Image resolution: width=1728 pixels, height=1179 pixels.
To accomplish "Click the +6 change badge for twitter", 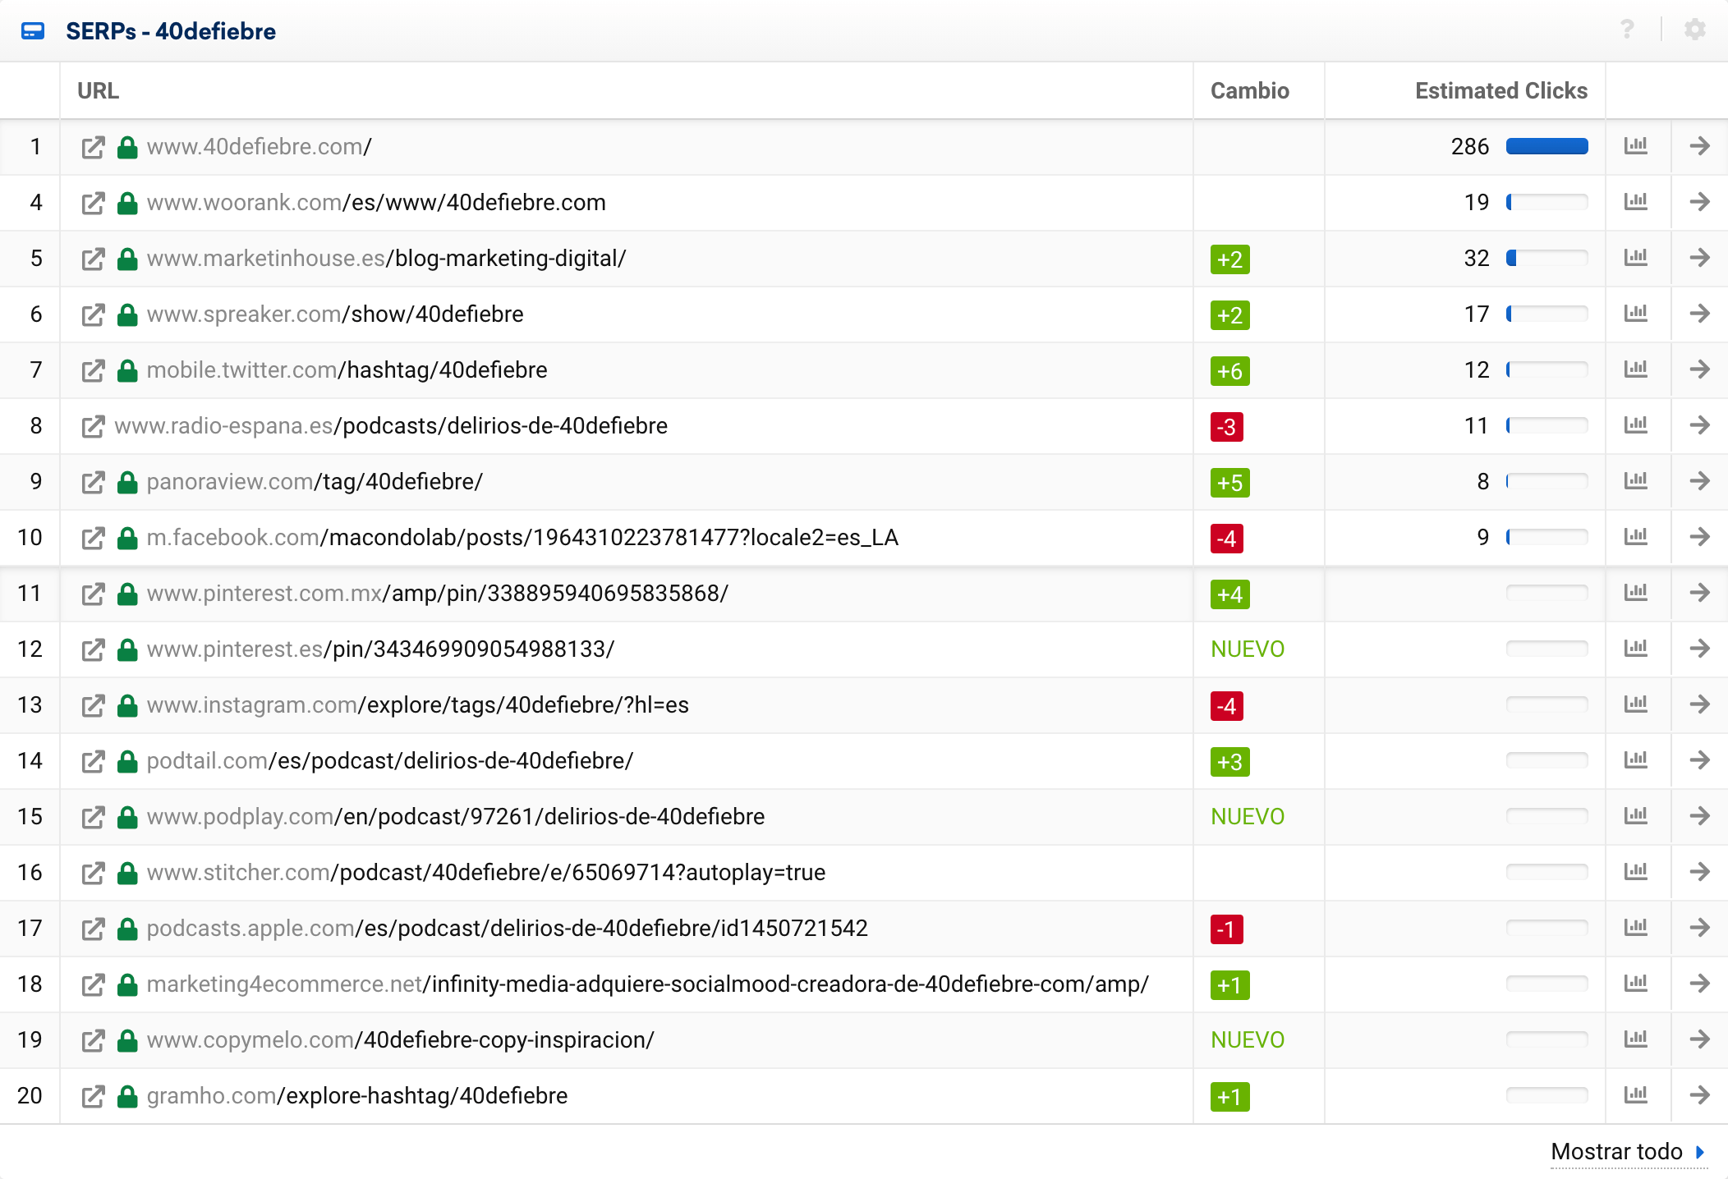I will pos(1229,371).
